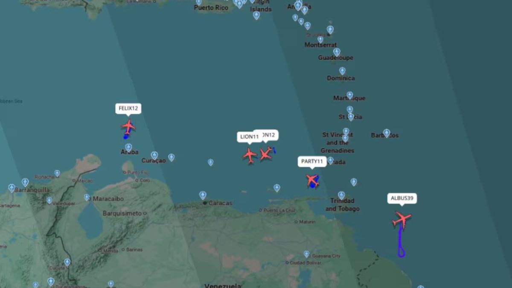Click the PARTY11 aircraft icon
This screenshot has width=512, height=288.
tap(312, 180)
